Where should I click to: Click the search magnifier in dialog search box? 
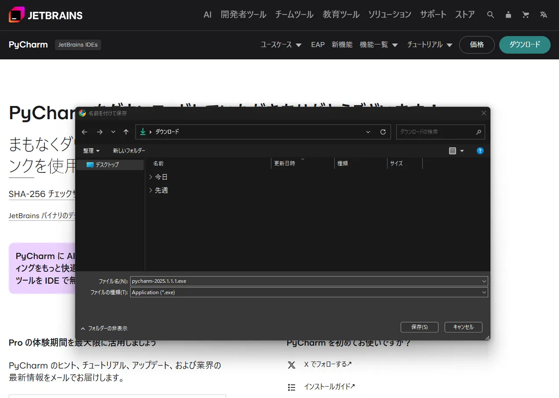click(479, 132)
